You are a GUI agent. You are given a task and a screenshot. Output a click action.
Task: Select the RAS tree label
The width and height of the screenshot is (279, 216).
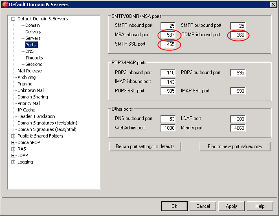click(x=22, y=149)
